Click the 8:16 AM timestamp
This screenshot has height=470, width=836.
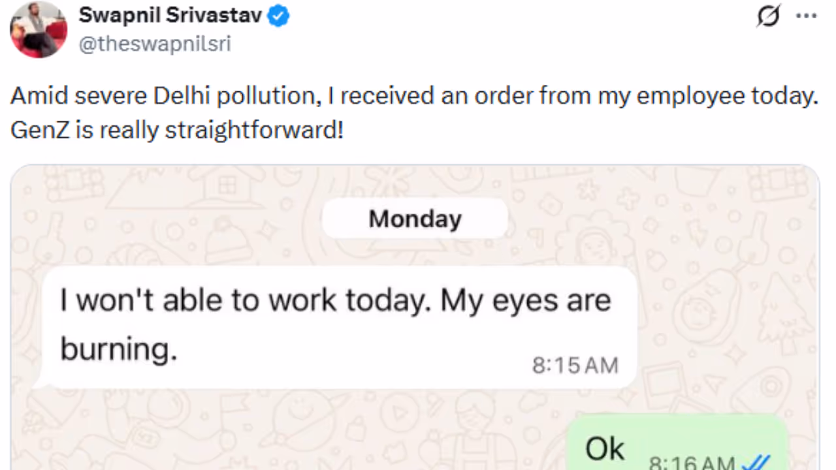click(692, 462)
